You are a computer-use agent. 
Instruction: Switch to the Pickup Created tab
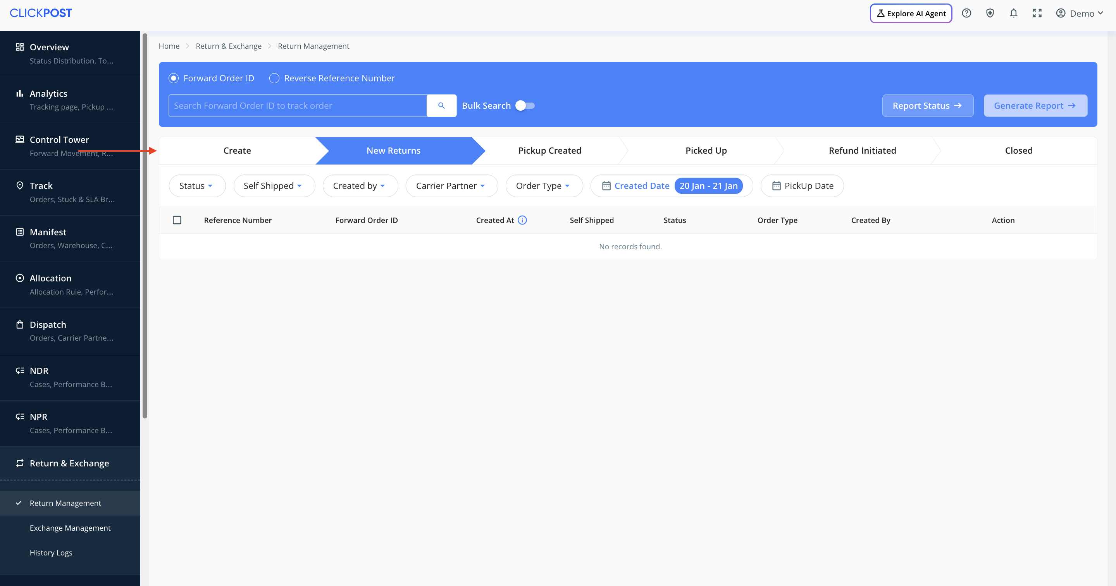(549, 151)
